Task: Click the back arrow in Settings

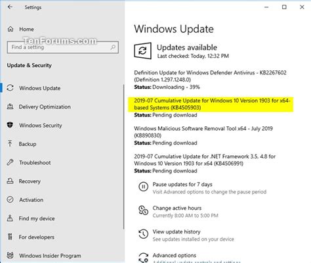Action: click(x=10, y=7)
